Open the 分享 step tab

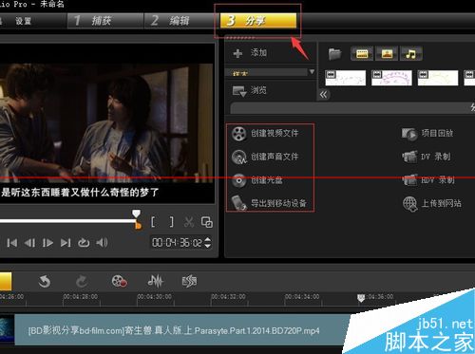coord(258,21)
